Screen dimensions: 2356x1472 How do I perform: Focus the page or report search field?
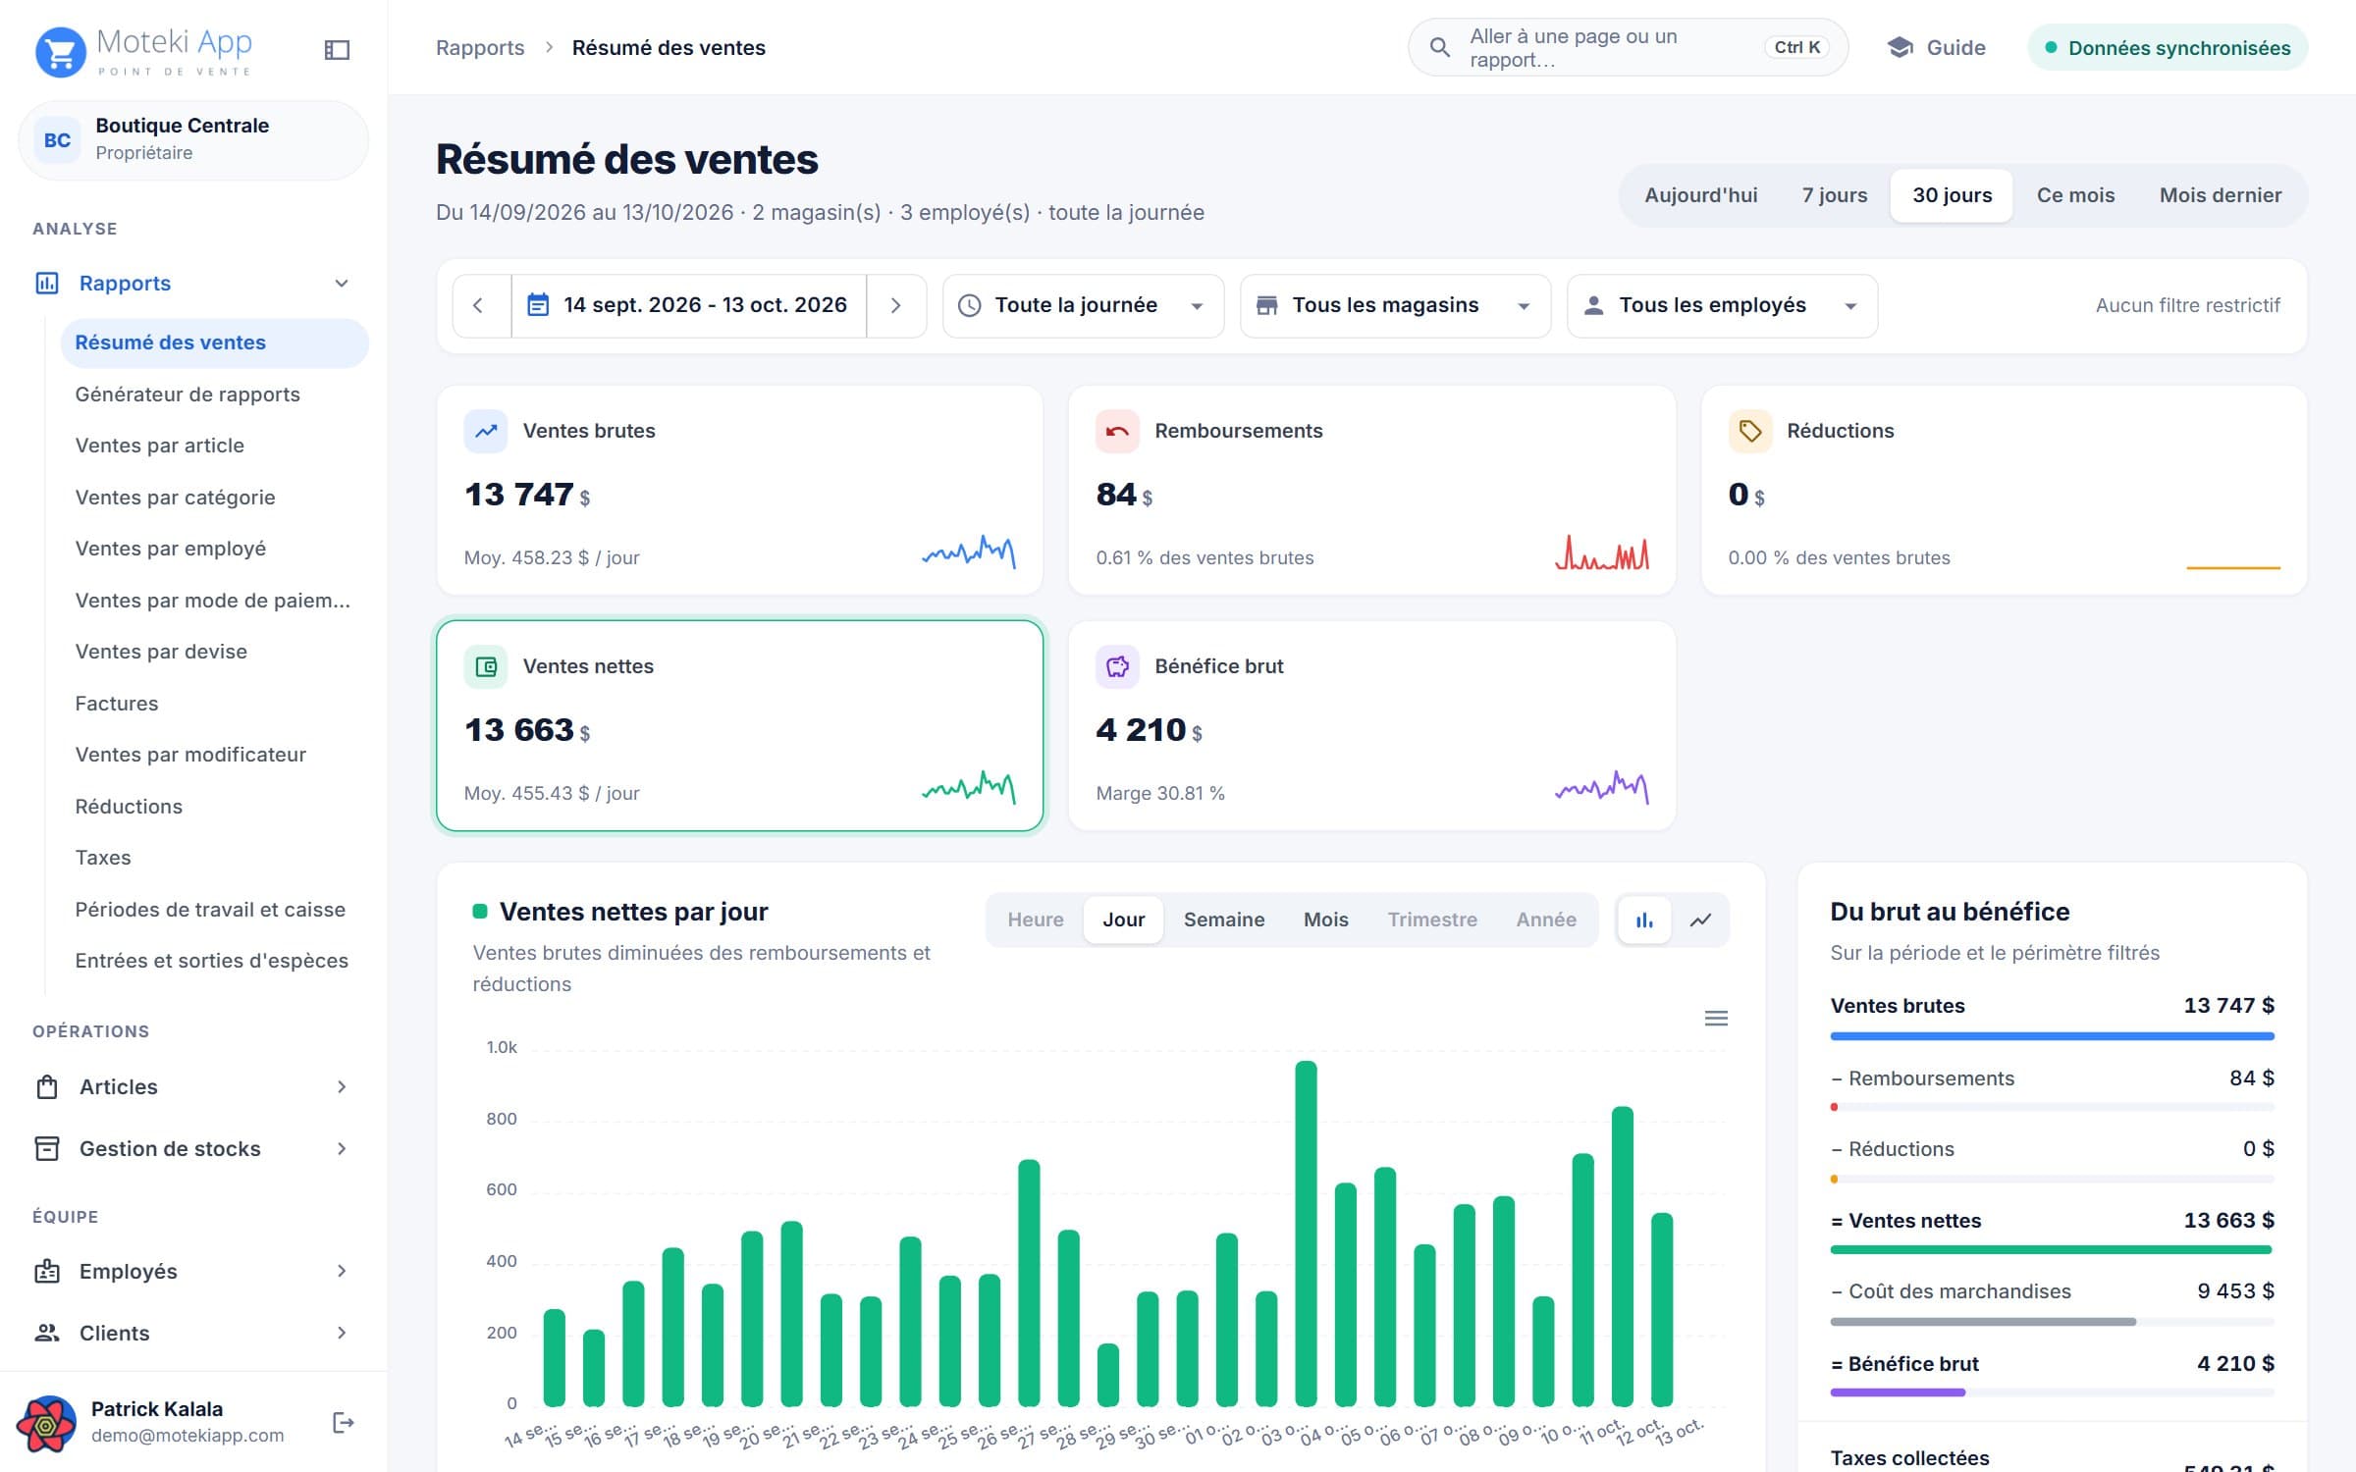1628,47
